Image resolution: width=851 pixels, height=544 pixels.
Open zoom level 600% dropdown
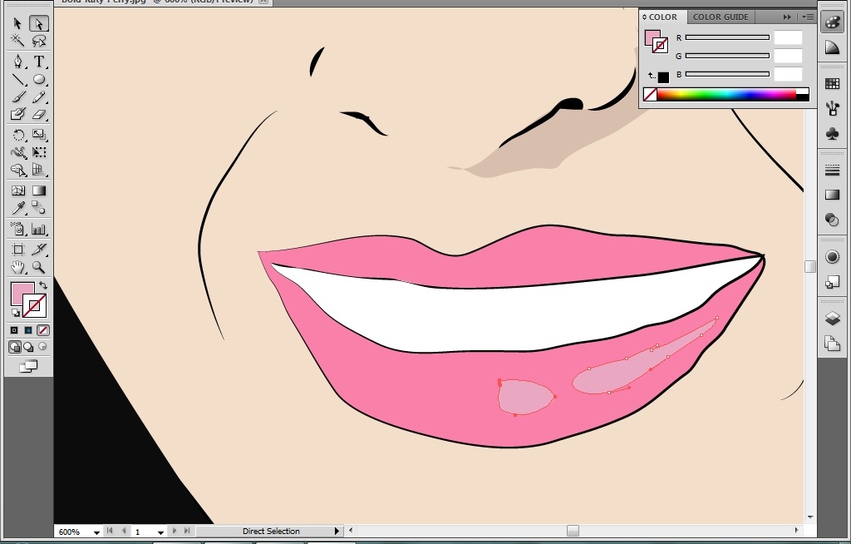point(96,532)
